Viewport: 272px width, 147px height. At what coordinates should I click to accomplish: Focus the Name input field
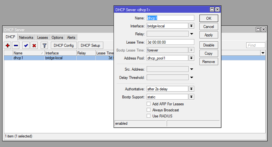pyautogui.click(x=170, y=18)
